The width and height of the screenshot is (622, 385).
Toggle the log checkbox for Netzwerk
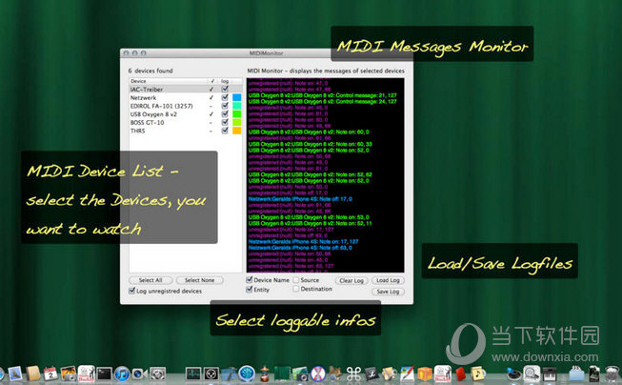(225, 97)
